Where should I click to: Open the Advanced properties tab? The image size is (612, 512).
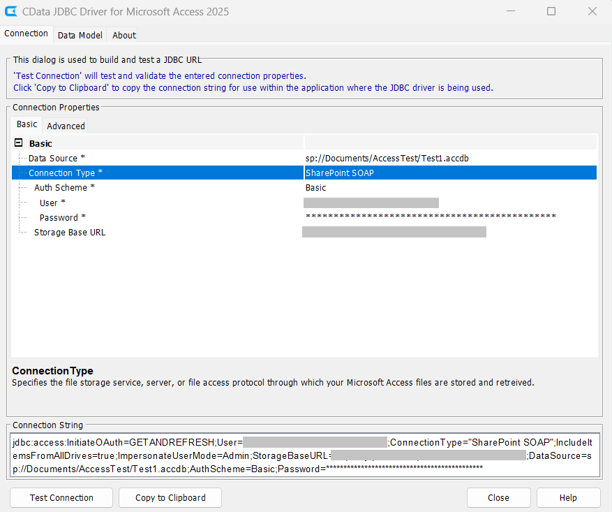[66, 126]
